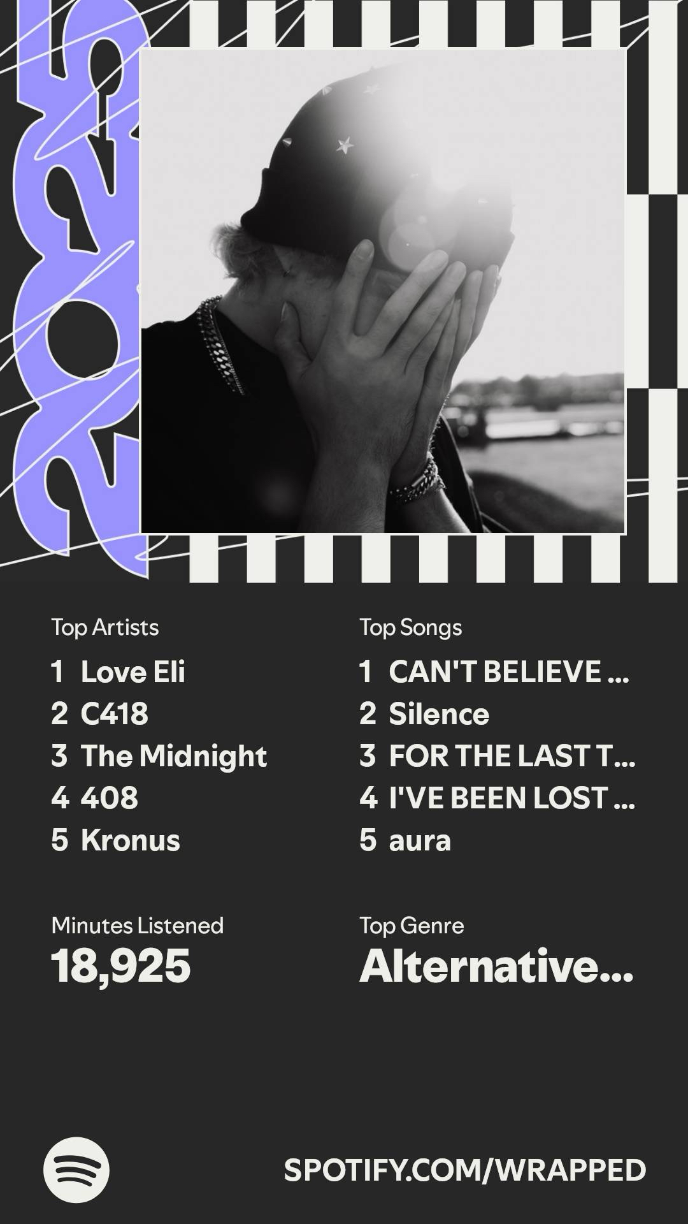Viewport: 688px width, 1224px height.
Task: Open Kronus in Top Artists
Action: 130,840
